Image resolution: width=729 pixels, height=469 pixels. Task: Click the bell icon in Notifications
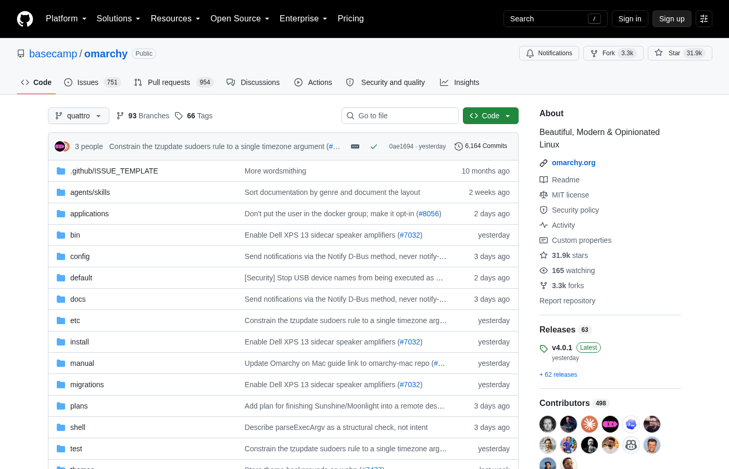(x=530, y=53)
